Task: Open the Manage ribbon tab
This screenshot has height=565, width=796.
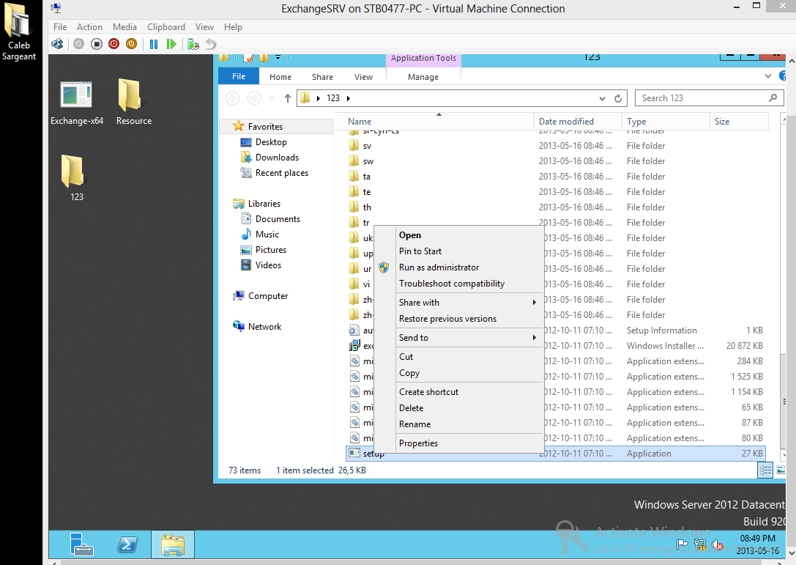Action: click(x=423, y=77)
